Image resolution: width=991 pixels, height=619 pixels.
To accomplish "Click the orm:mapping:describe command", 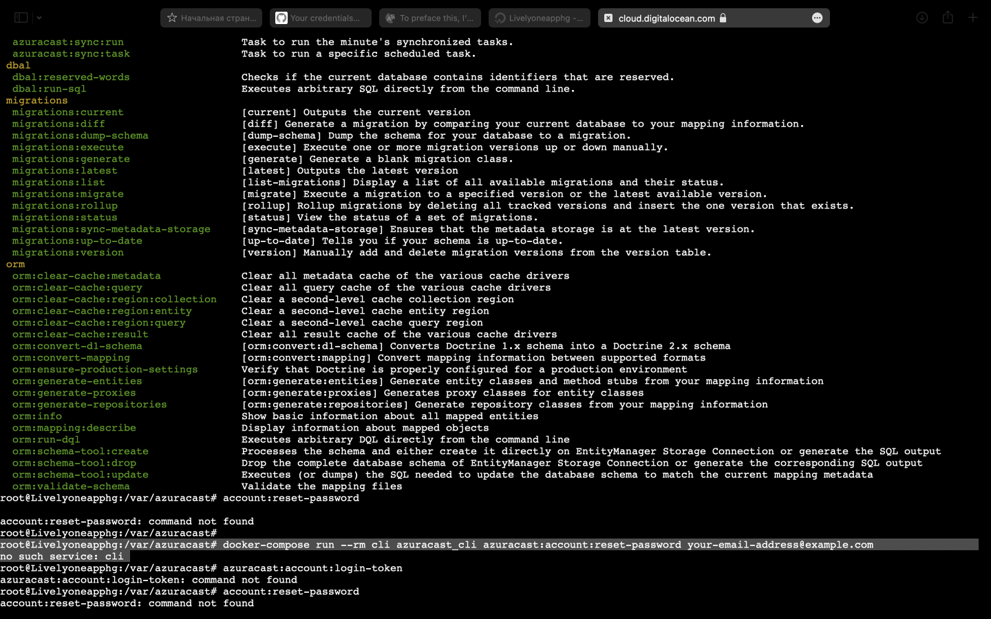I will click(x=74, y=428).
